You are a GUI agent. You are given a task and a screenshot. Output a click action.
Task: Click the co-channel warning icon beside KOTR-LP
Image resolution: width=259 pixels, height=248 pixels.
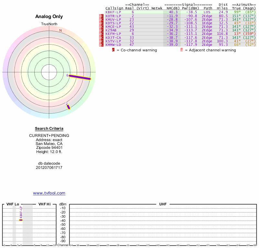pos(102,16)
